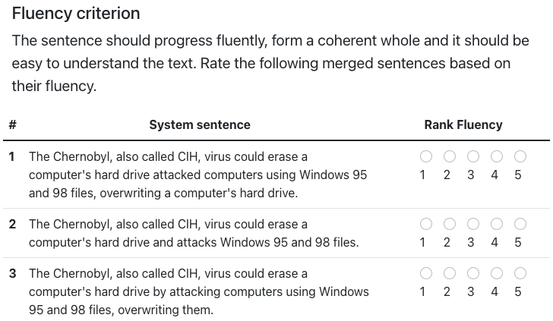Screen dimensions: 553x321
Task: Rate sentence 2 fluency as 2
Action: 450,224
